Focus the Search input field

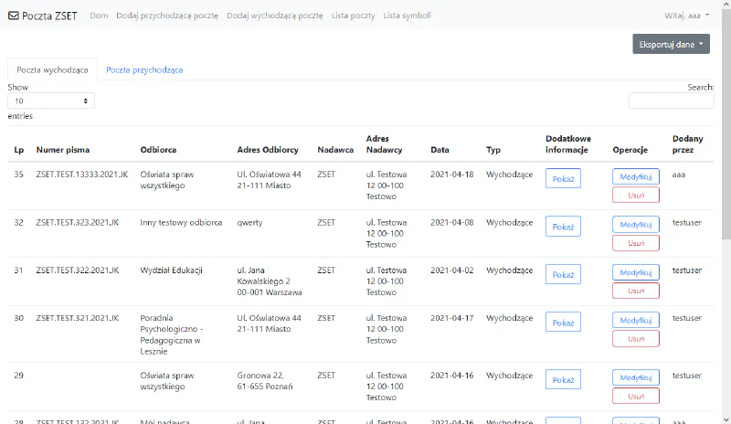(672, 101)
